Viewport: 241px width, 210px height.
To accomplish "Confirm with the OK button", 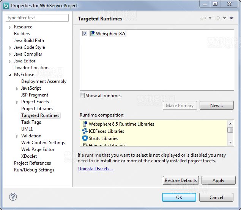I will click(179, 197).
